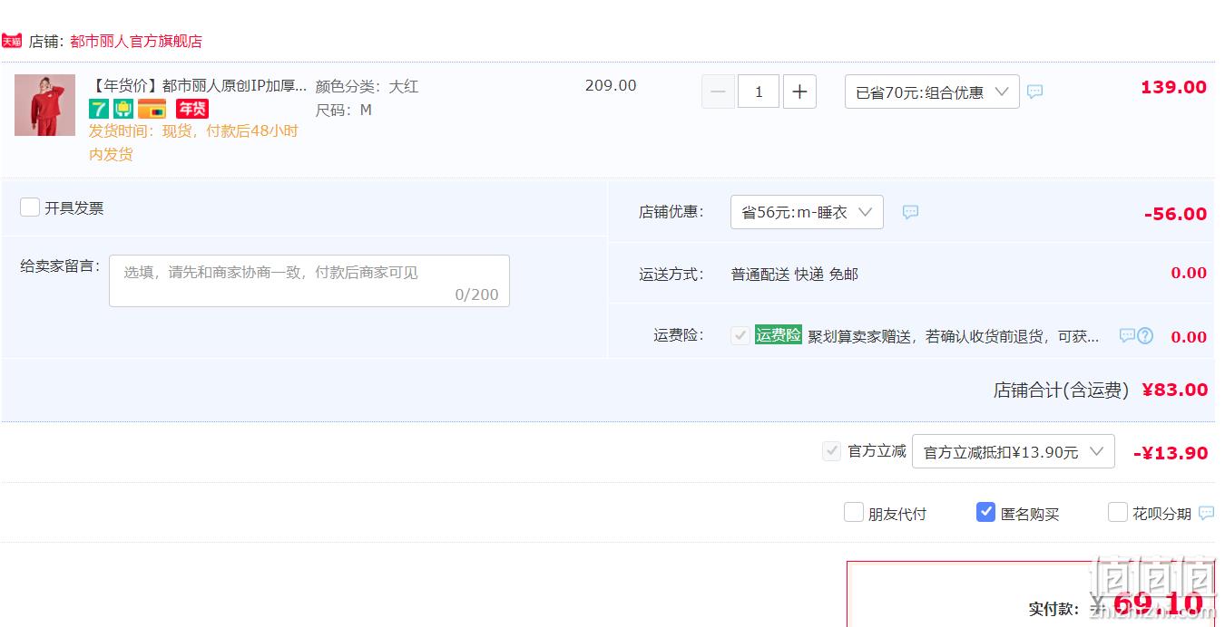Check the 开具发票 invoice checkbox
This screenshot has width=1225, height=627.
(30, 207)
